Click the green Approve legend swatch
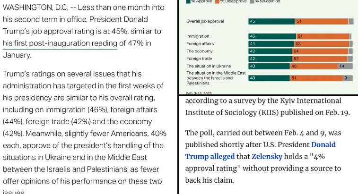The width and height of the screenshot is (358, 194). [x=188, y=2]
